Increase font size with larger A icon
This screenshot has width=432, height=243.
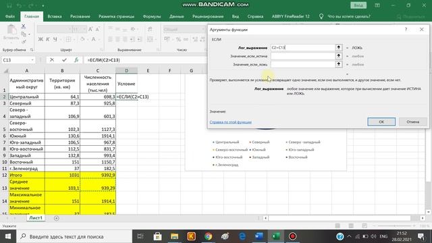click(x=90, y=29)
